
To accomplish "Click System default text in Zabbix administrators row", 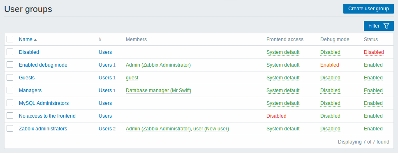I will [283, 129].
